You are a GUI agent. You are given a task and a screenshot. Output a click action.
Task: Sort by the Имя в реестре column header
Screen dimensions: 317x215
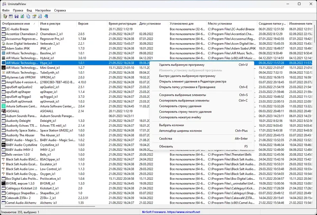coord(57,24)
